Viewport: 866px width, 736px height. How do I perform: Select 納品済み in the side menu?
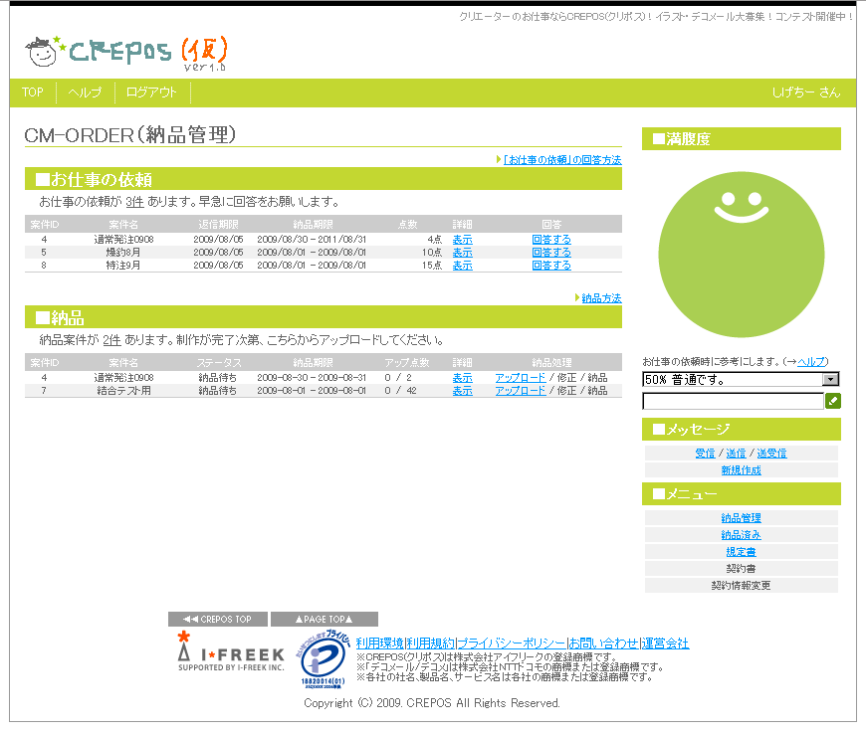coord(741,535)
